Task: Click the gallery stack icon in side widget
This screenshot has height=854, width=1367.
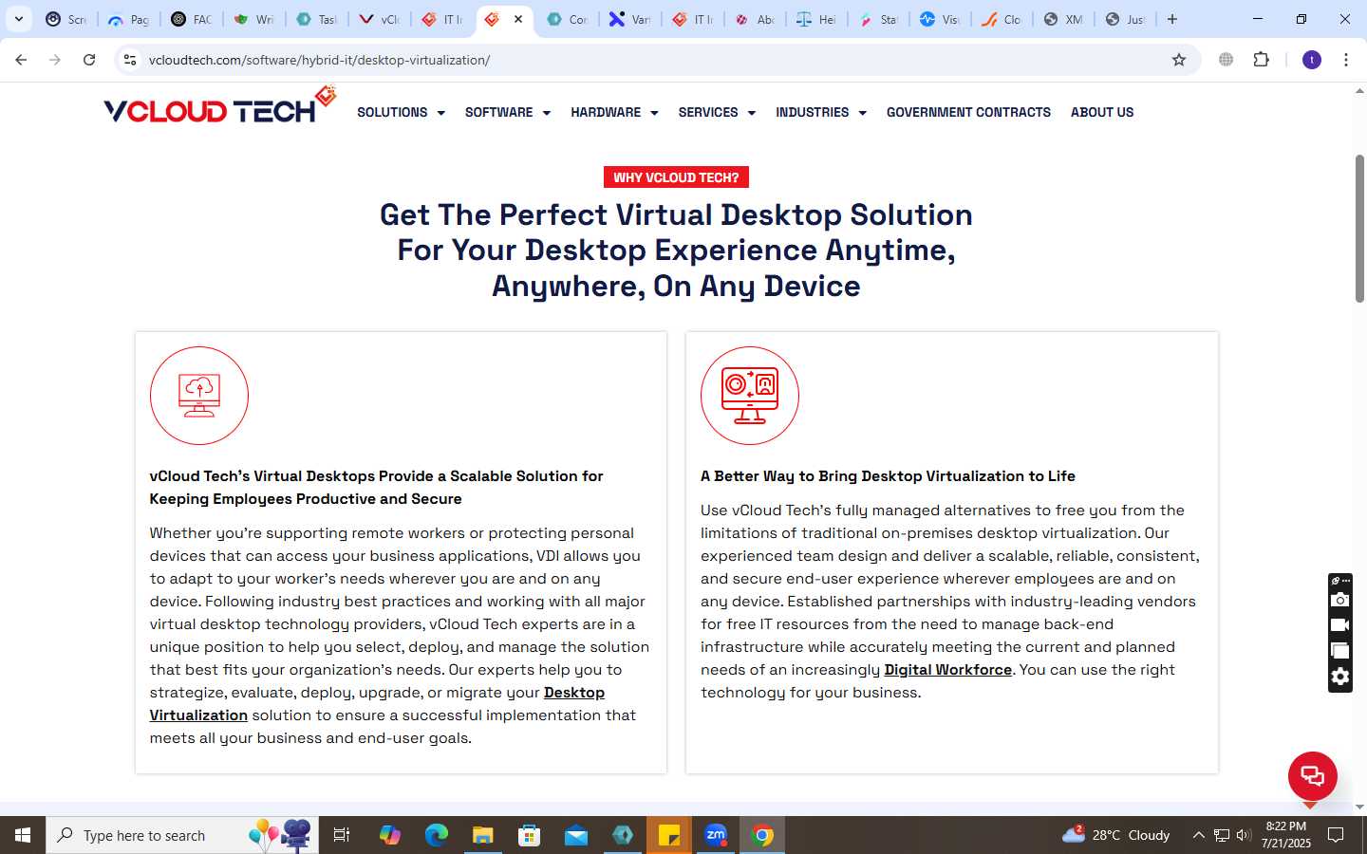Action: point(1339,651)
